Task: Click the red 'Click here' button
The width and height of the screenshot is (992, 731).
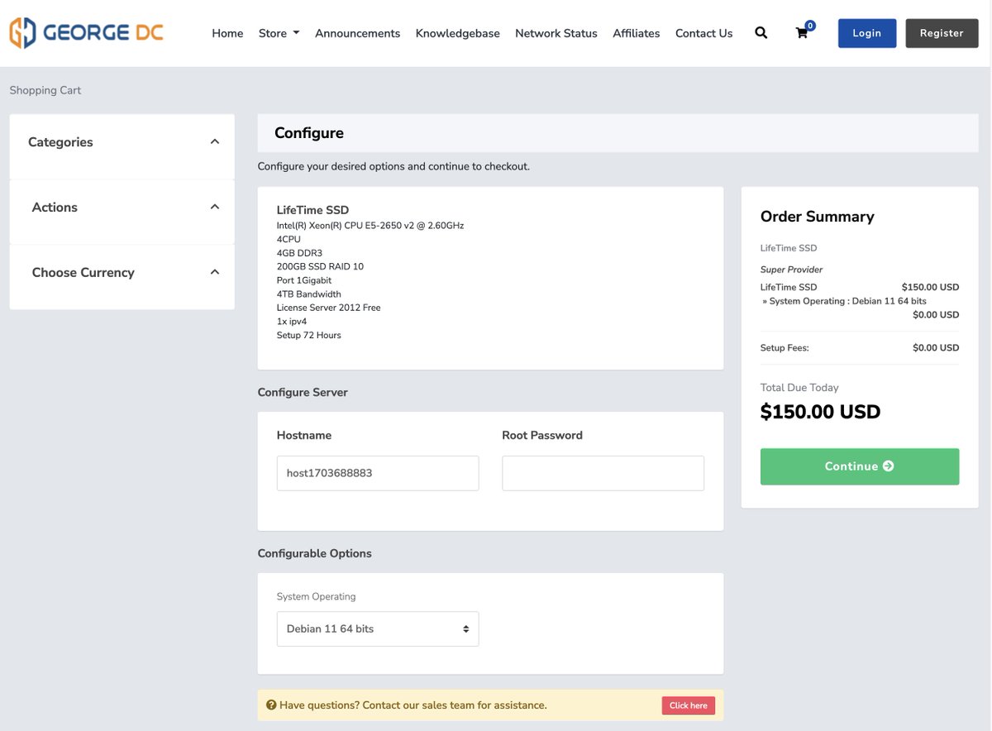Action: (688, 705)
